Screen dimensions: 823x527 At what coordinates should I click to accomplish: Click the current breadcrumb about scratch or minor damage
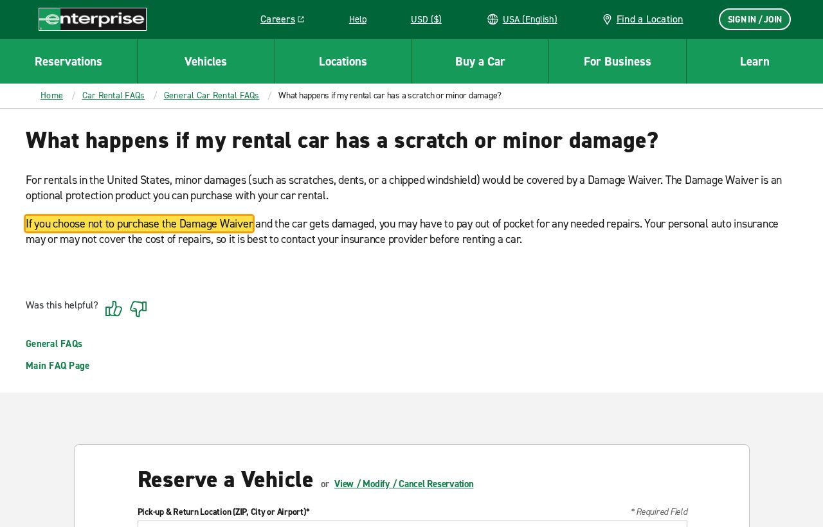390,96
